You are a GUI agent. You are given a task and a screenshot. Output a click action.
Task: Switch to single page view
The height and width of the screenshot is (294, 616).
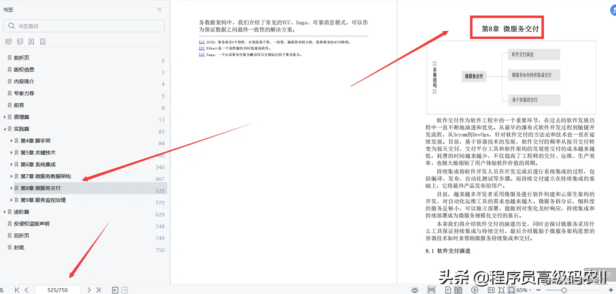(x=447, y=290)
